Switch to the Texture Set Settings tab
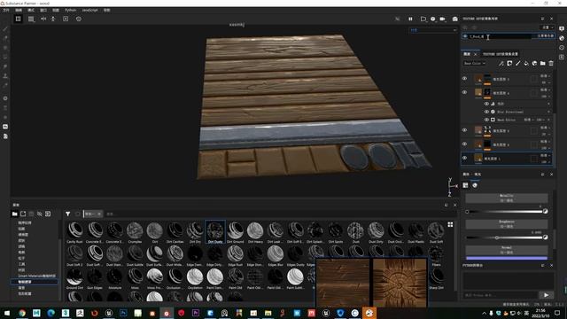567x319 pixels. click(x=501, y=54)
